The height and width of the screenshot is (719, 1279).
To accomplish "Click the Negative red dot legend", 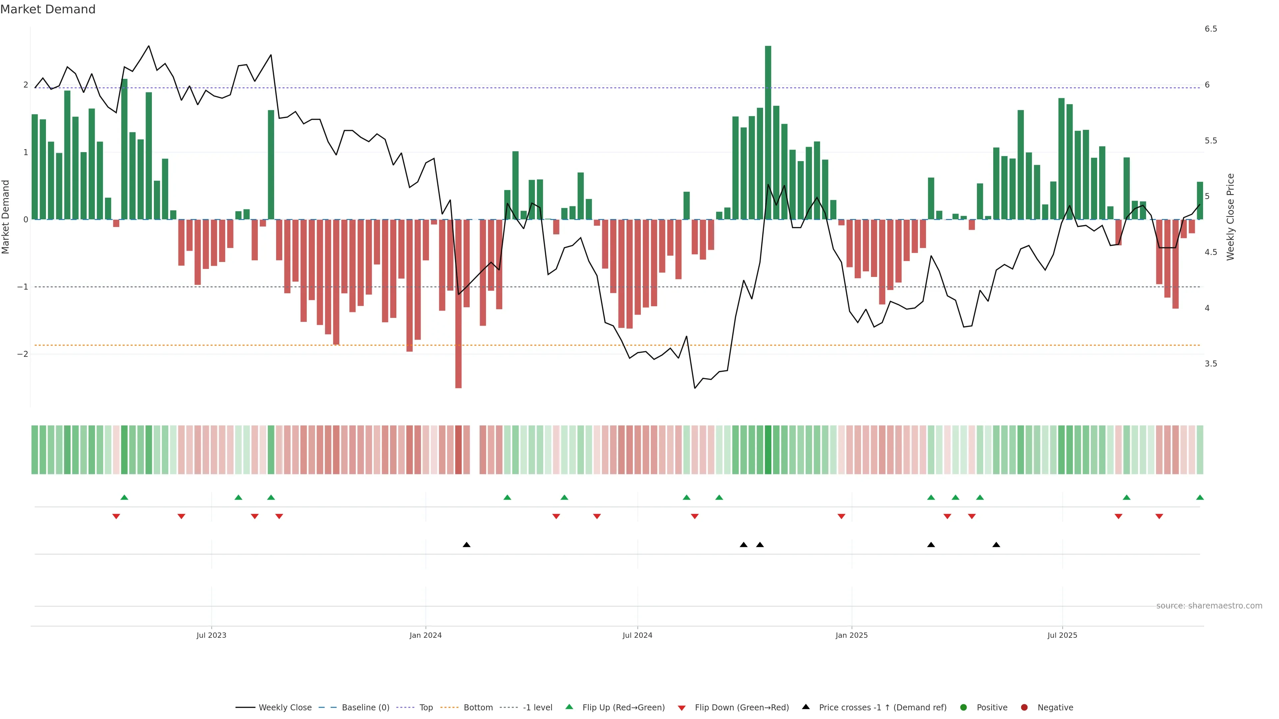I will (x=1024, y=708).
